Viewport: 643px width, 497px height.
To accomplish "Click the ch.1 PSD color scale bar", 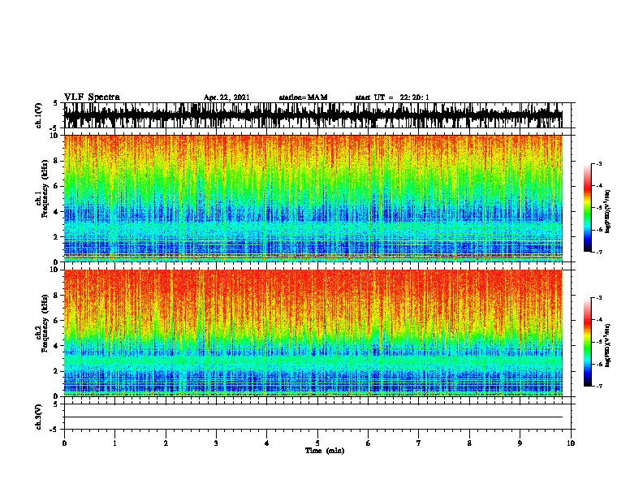I will point(588,208).
